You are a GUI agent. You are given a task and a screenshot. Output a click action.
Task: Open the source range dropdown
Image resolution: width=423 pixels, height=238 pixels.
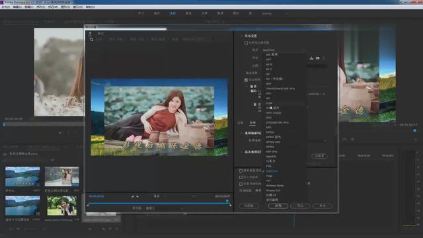click(x=165, y=208)
